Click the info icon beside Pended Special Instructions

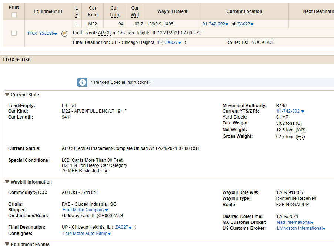pyautogui.click(x=82, y=82)
